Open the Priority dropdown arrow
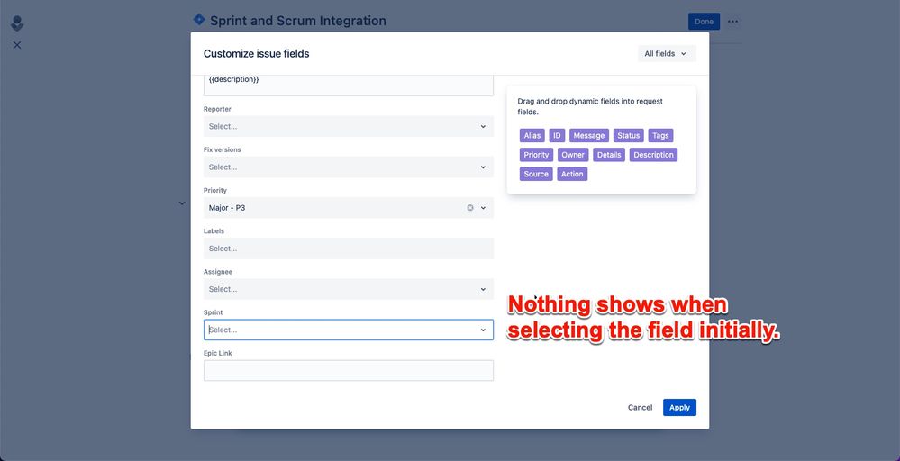The width and height of the screenshot is (900, 461). click(483, 208)
